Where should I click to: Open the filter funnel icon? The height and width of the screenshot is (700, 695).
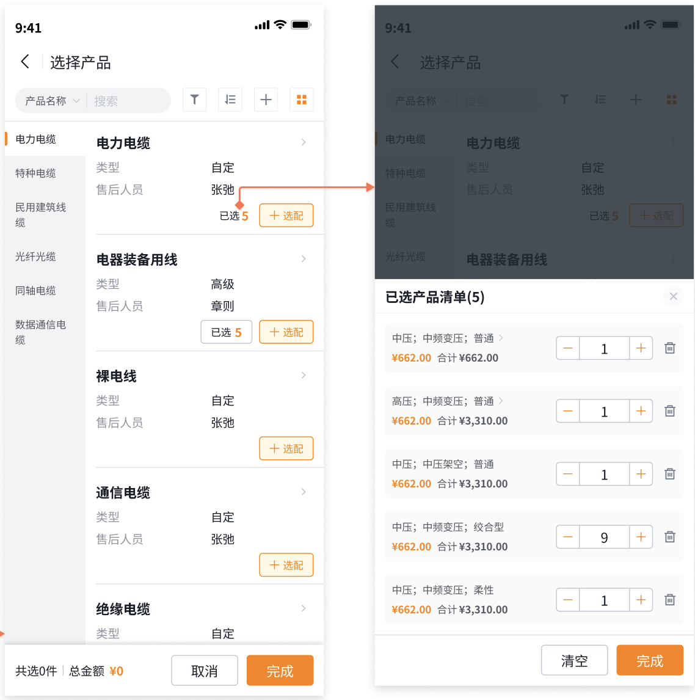pos(195,100)
